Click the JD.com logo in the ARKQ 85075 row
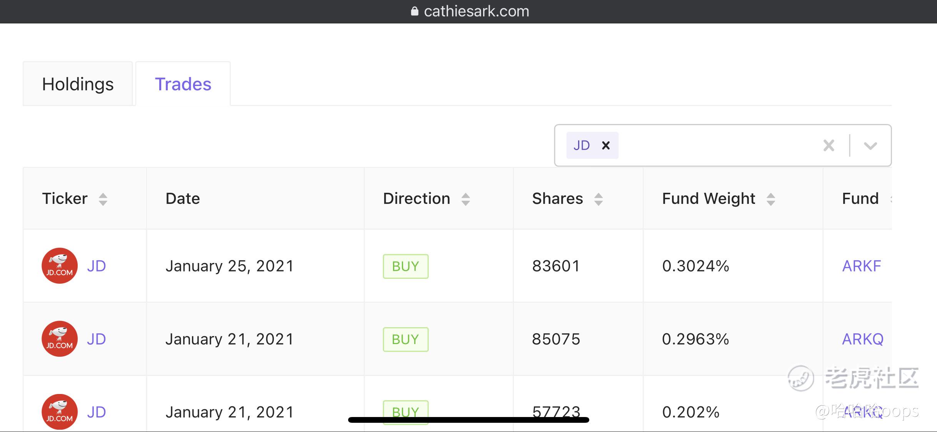This screenshot has width=937, height=432. tap(60, 339)
